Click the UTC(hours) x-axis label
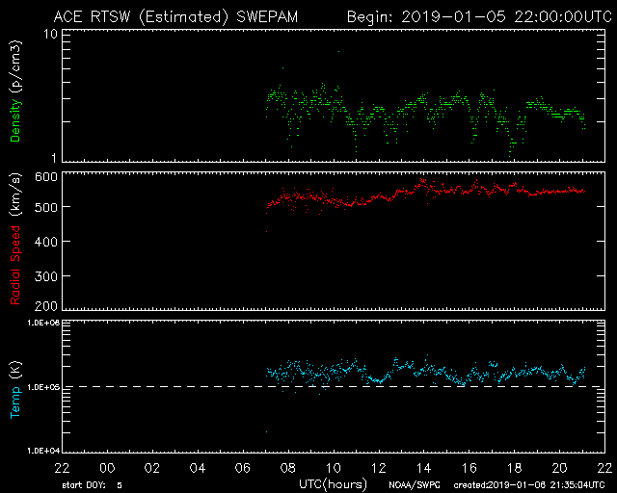Viewport: 617px width, 493px height. [x=332, y=482]
